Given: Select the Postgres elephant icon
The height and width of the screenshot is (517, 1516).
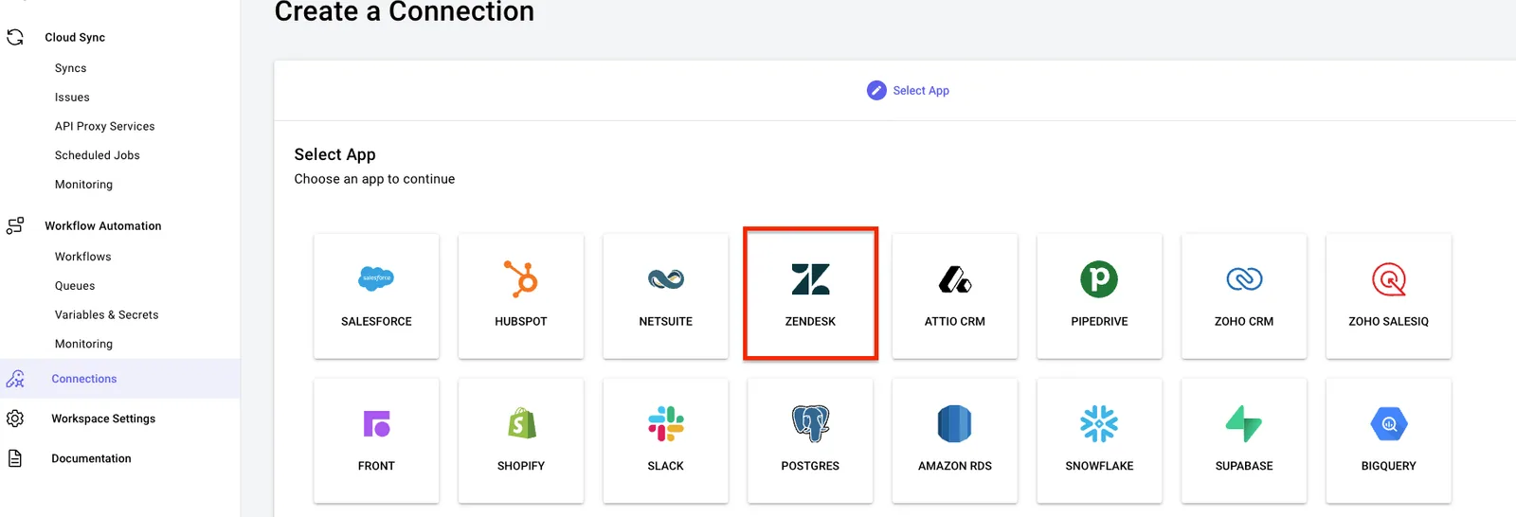Looking at the screenshot, I should coord(810,423).
